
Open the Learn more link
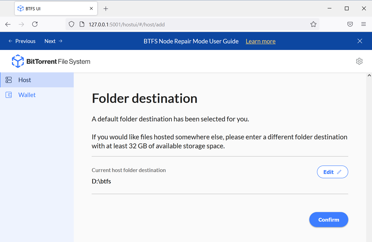[x=261, y=41]
